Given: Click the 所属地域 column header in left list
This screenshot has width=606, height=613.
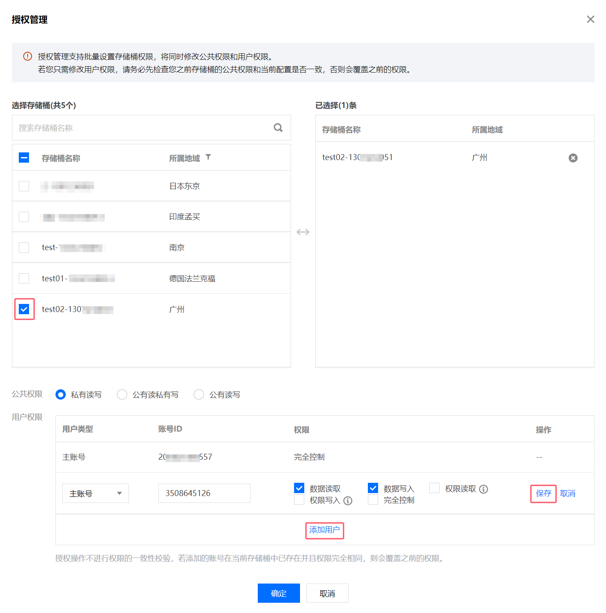Looking at the screenshot, I should tap(184, 158).
